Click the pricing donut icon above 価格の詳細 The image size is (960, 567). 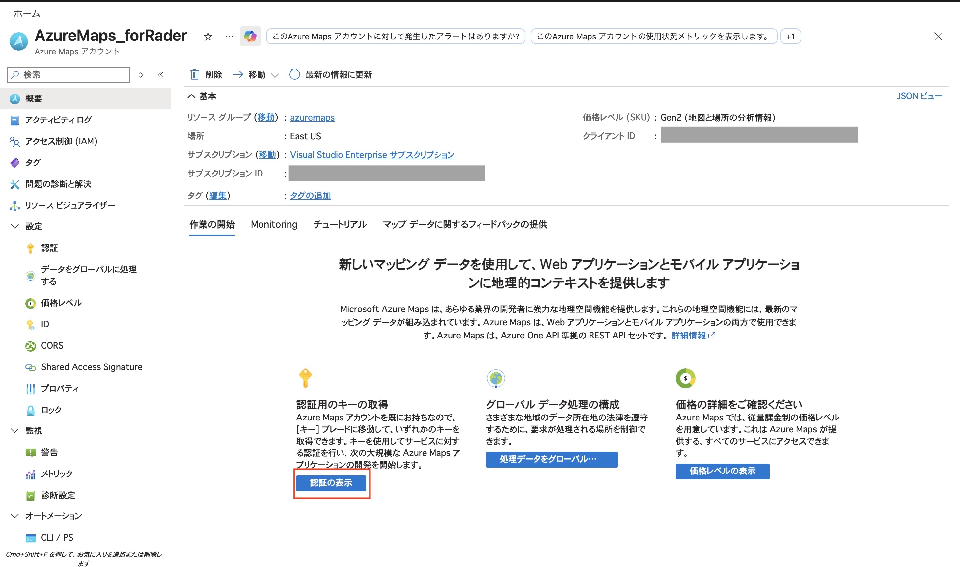point(685,378)
